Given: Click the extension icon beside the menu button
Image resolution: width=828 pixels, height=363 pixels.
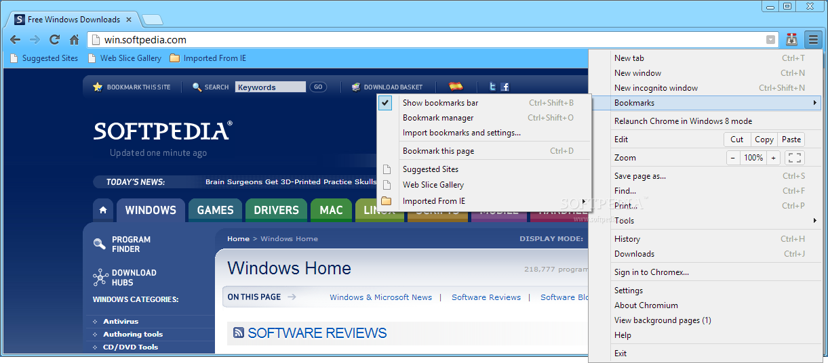Looking at the screenshot, I should pyautogui.click(x=791, y=39).
